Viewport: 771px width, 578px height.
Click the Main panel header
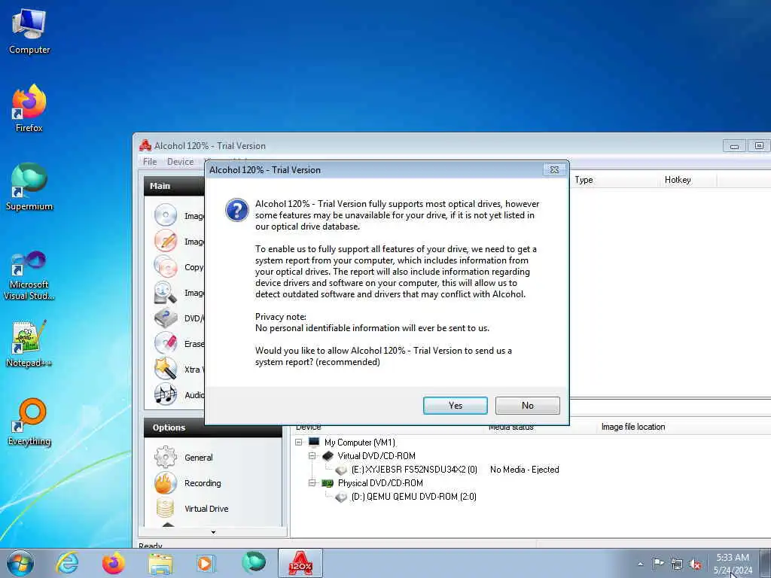pos(174,186)
